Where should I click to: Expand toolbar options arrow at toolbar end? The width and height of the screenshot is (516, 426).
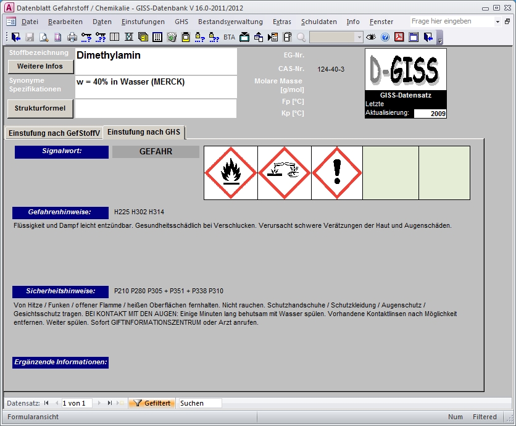(x=440, y=38)
